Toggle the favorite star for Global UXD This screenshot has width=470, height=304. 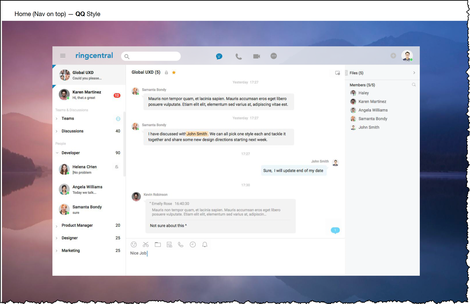[174, 73]
